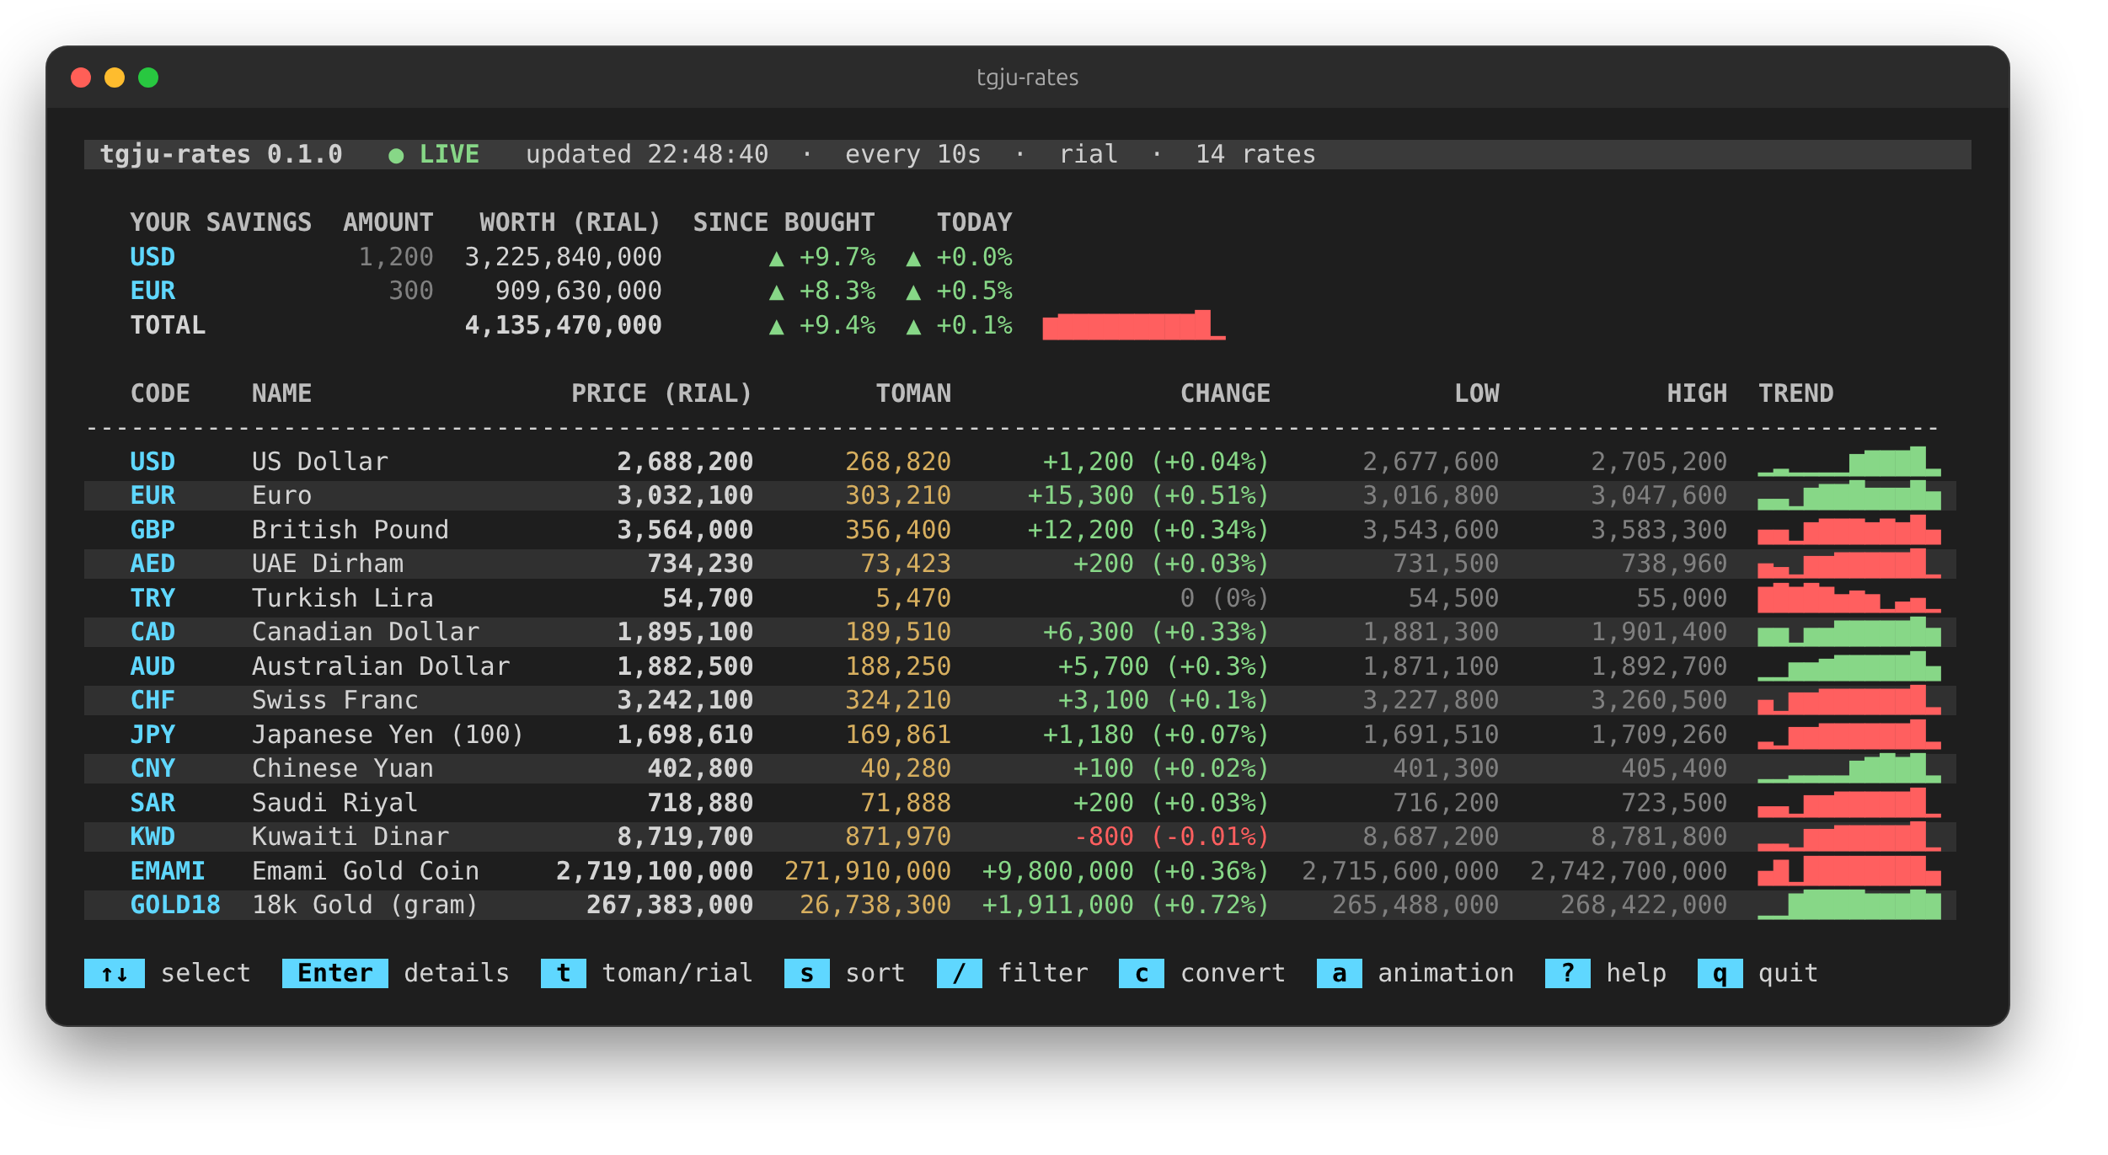This screenshot has height=1155, width=2108.
Task: Click the USD trend sparkline
Action: pos(1849,462)
